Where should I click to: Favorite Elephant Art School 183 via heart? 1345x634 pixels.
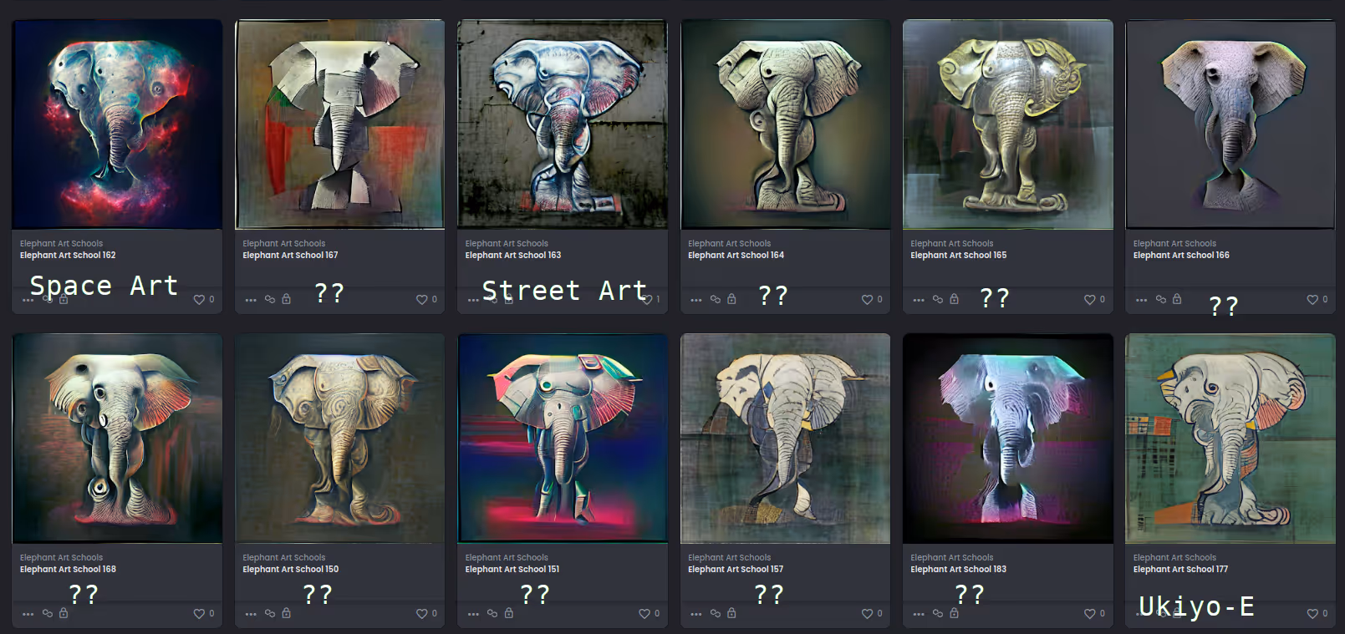[x=1089, y=614]
